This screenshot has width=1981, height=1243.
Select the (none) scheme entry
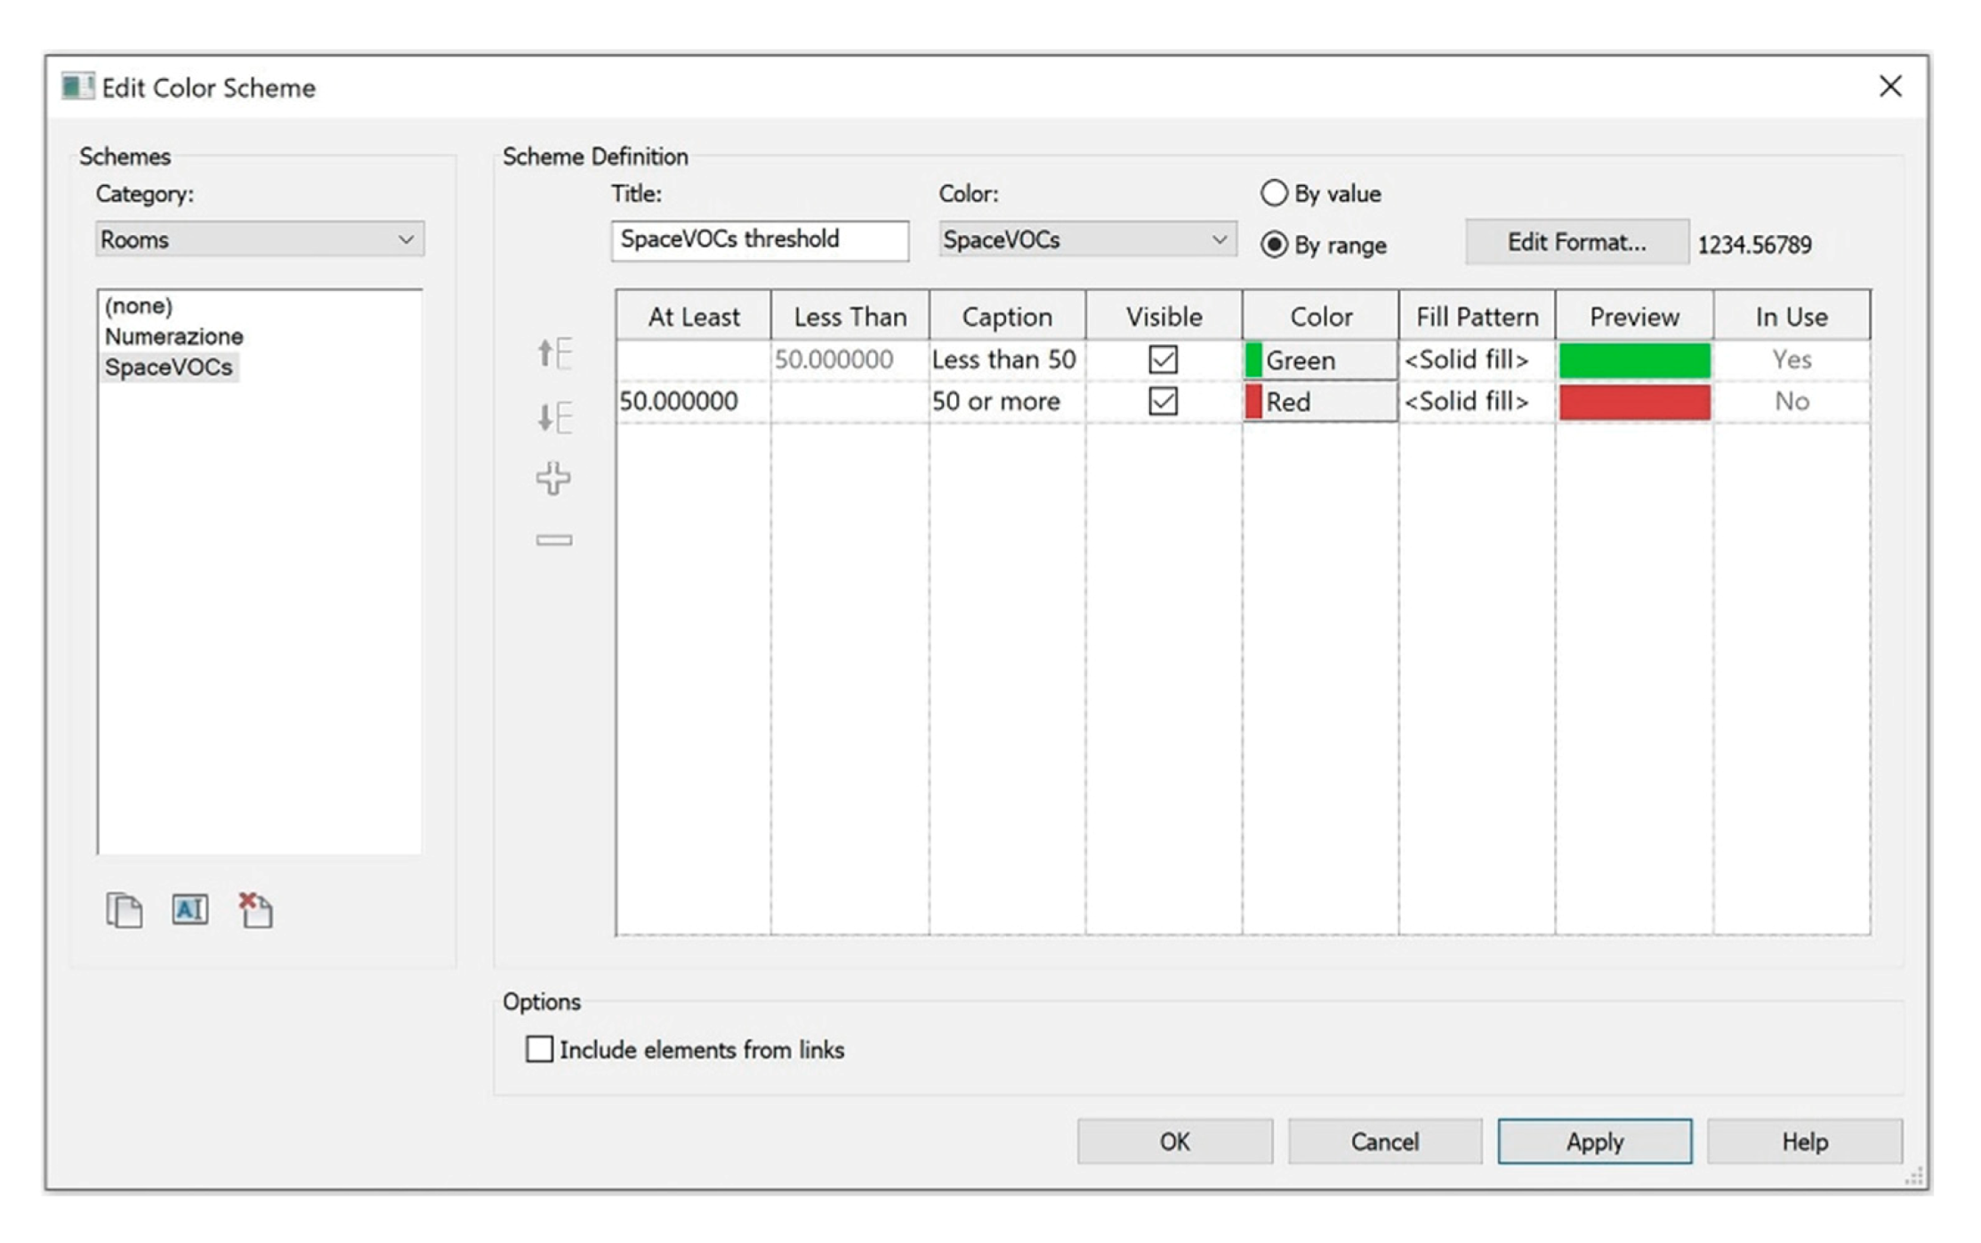138,306
